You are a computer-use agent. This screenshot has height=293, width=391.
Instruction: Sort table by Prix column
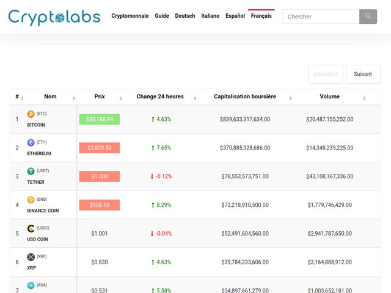point(100,96)
